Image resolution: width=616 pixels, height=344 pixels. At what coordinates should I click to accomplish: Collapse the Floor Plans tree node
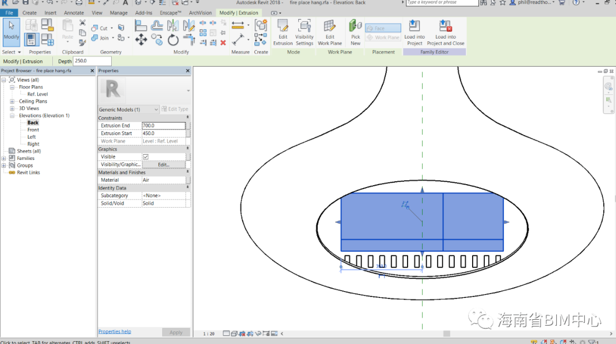(12, 87)
